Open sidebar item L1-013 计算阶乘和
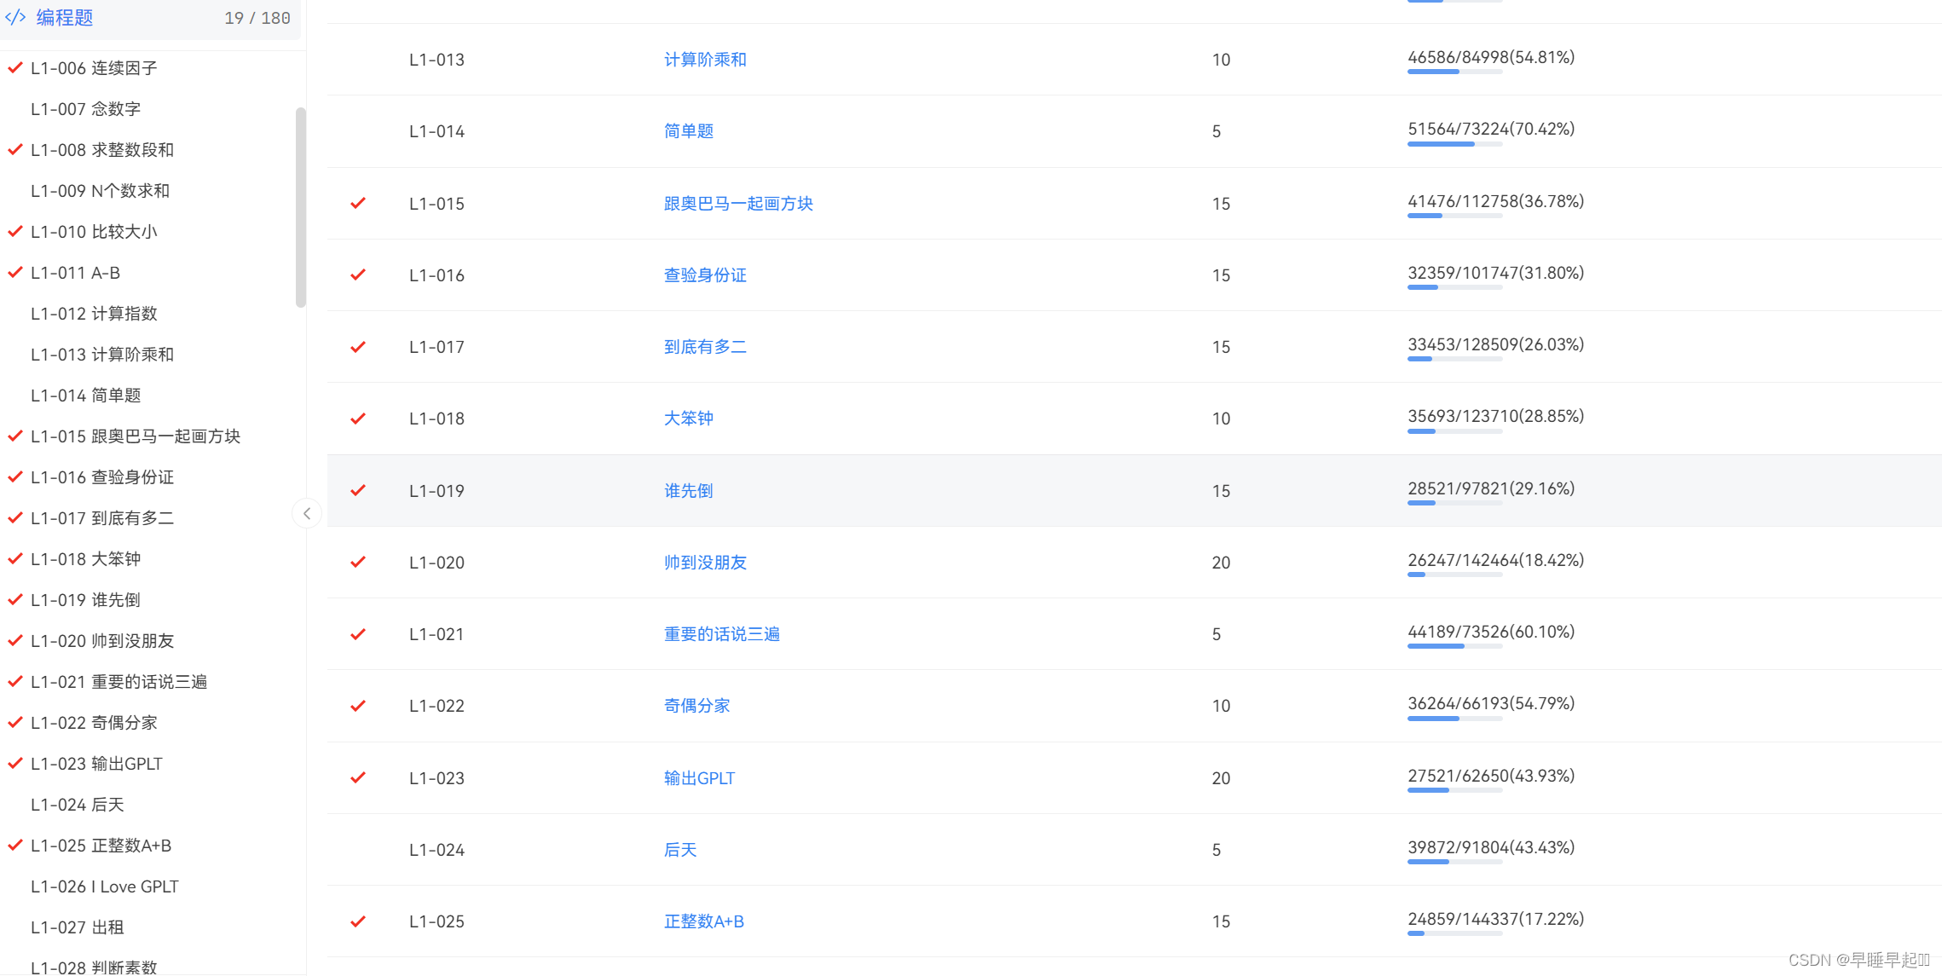The image size is (1942, 976). [102, 355]
